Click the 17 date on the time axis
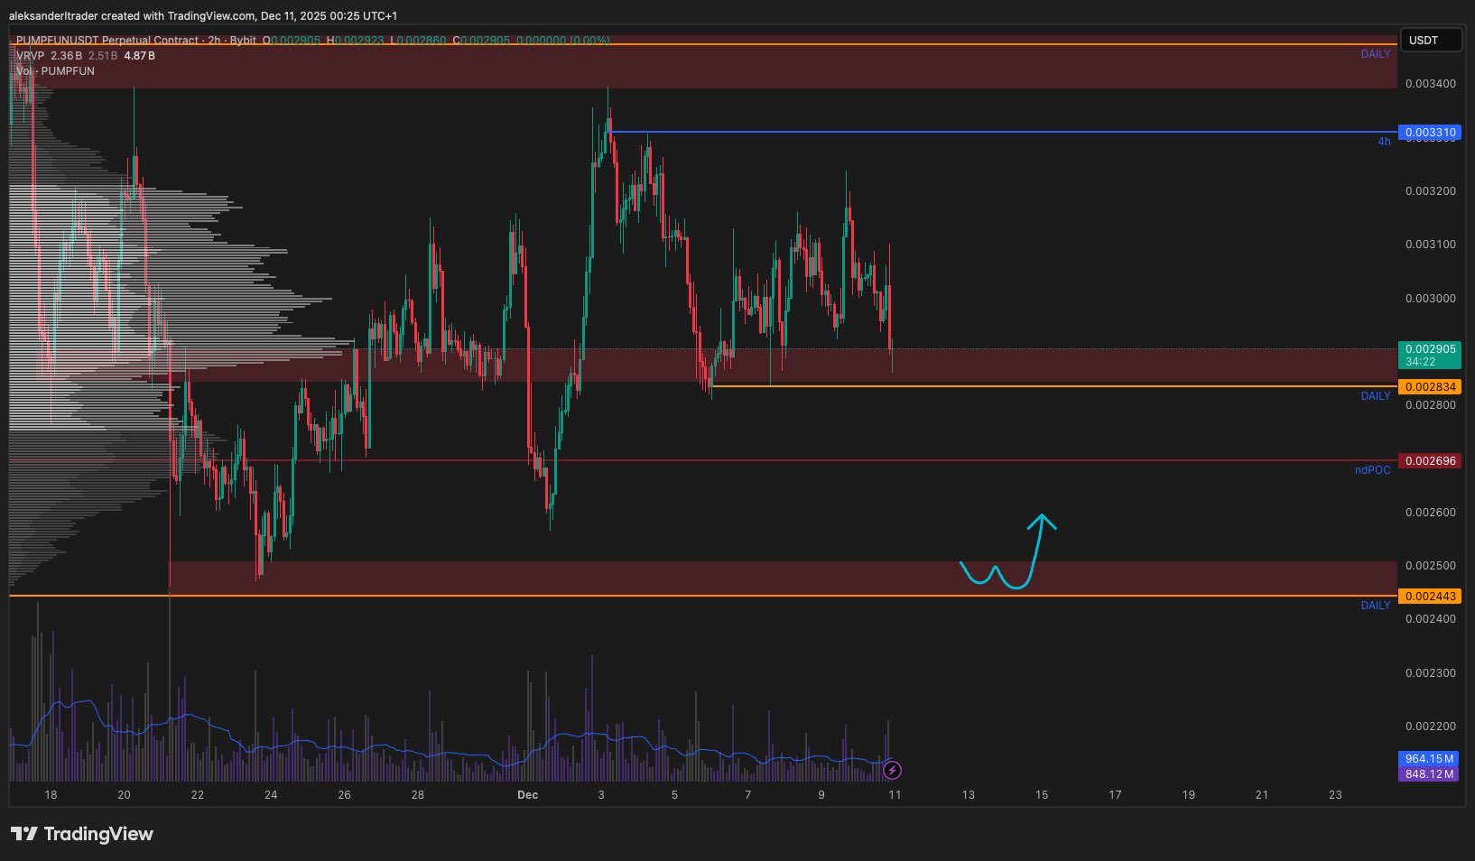Screen dimensions: 1475x861 point(1115,795)
